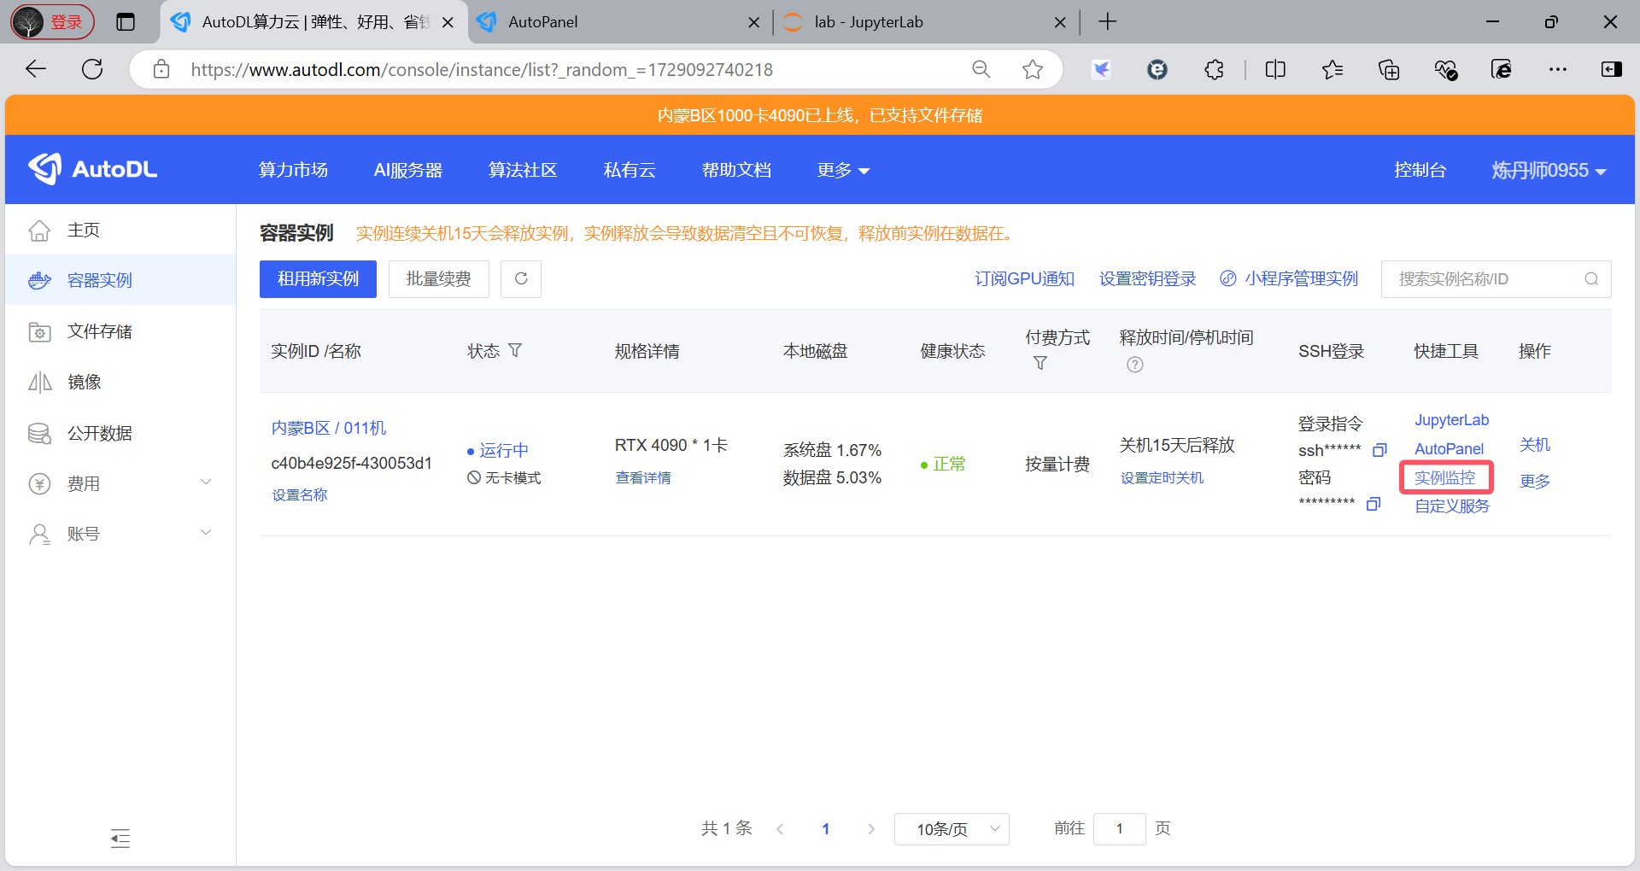This screenshot has height=871, width=1640.
Task: Toggle browser split screen icon
Action: pyautogui.click(x=1275, y=69)
